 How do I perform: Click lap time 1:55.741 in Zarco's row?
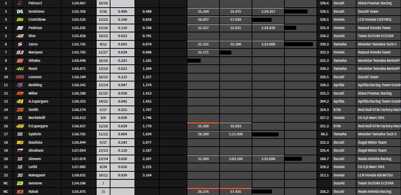[79, 44]
